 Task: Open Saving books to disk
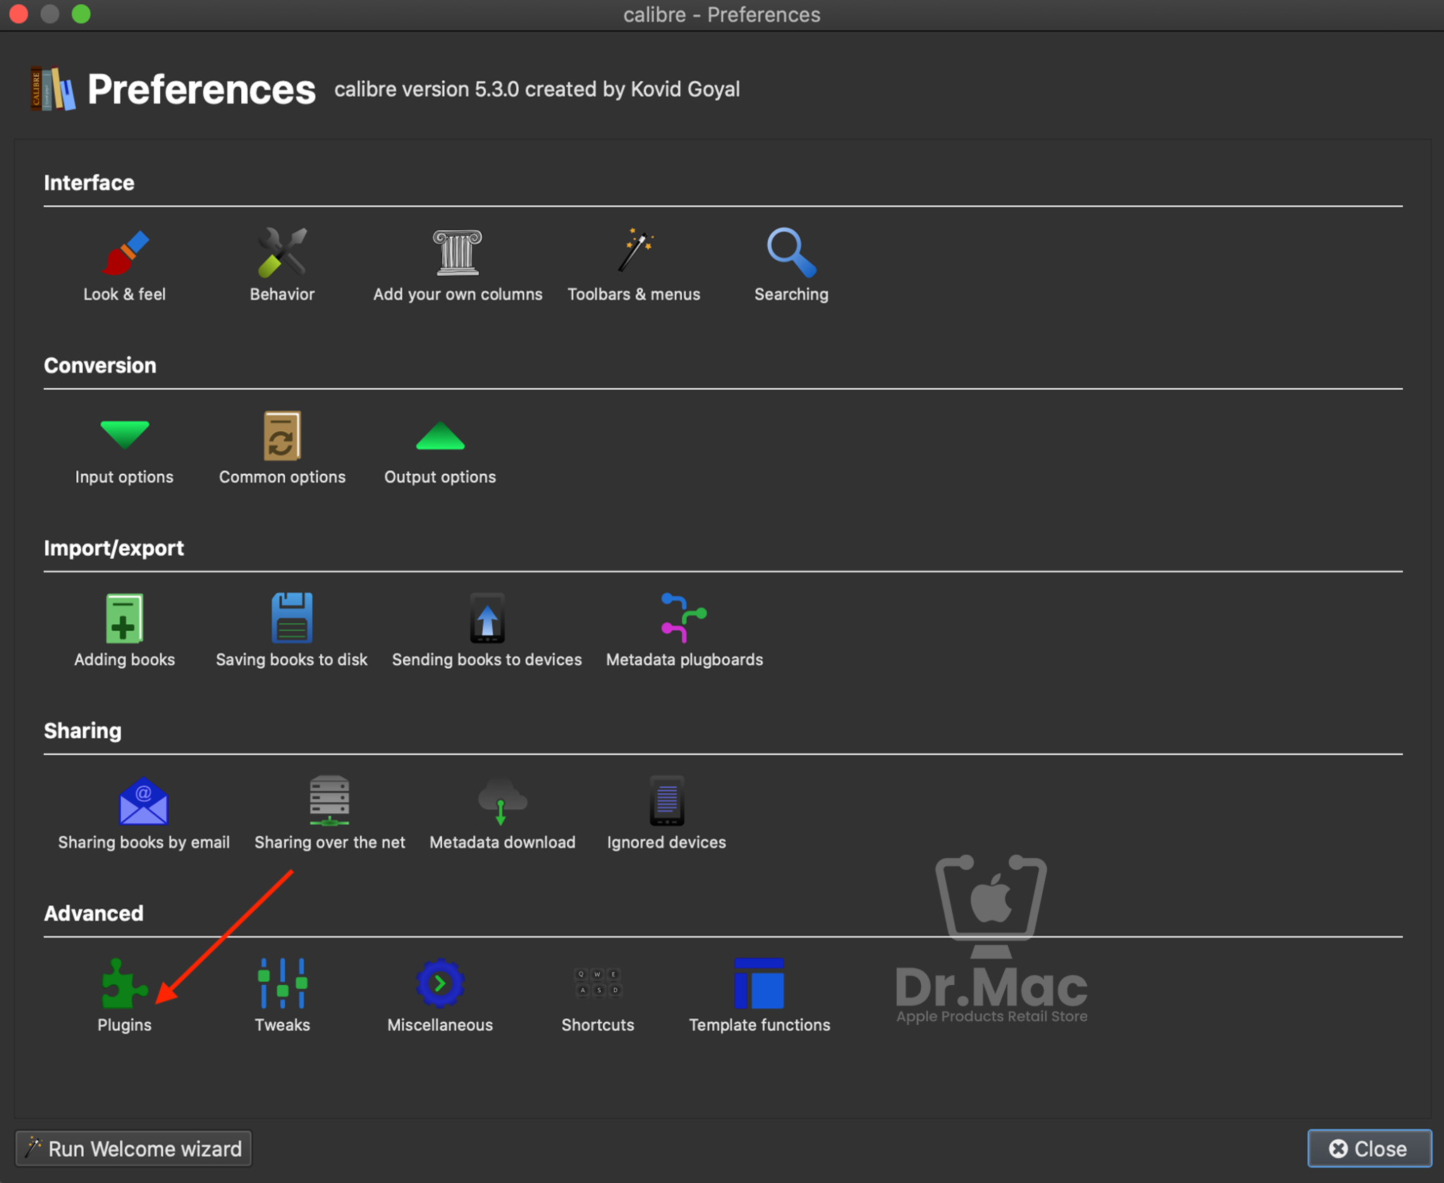pyautogui.click(x=291, y=631)
